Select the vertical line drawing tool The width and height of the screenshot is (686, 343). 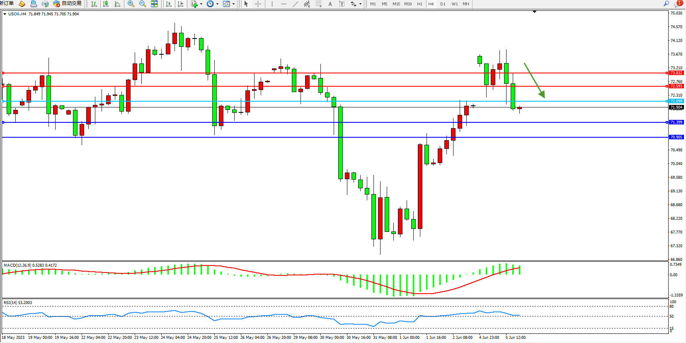pos(272,4)
